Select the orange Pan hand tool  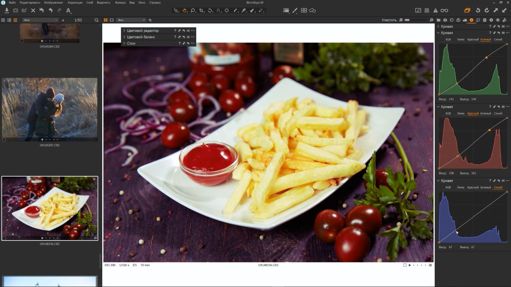(184, 11)
